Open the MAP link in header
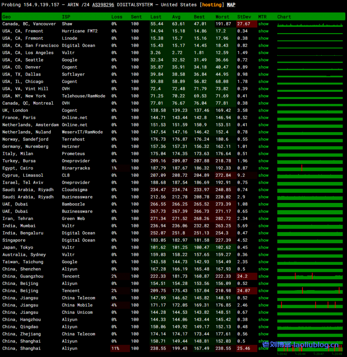 click(231, 5)
